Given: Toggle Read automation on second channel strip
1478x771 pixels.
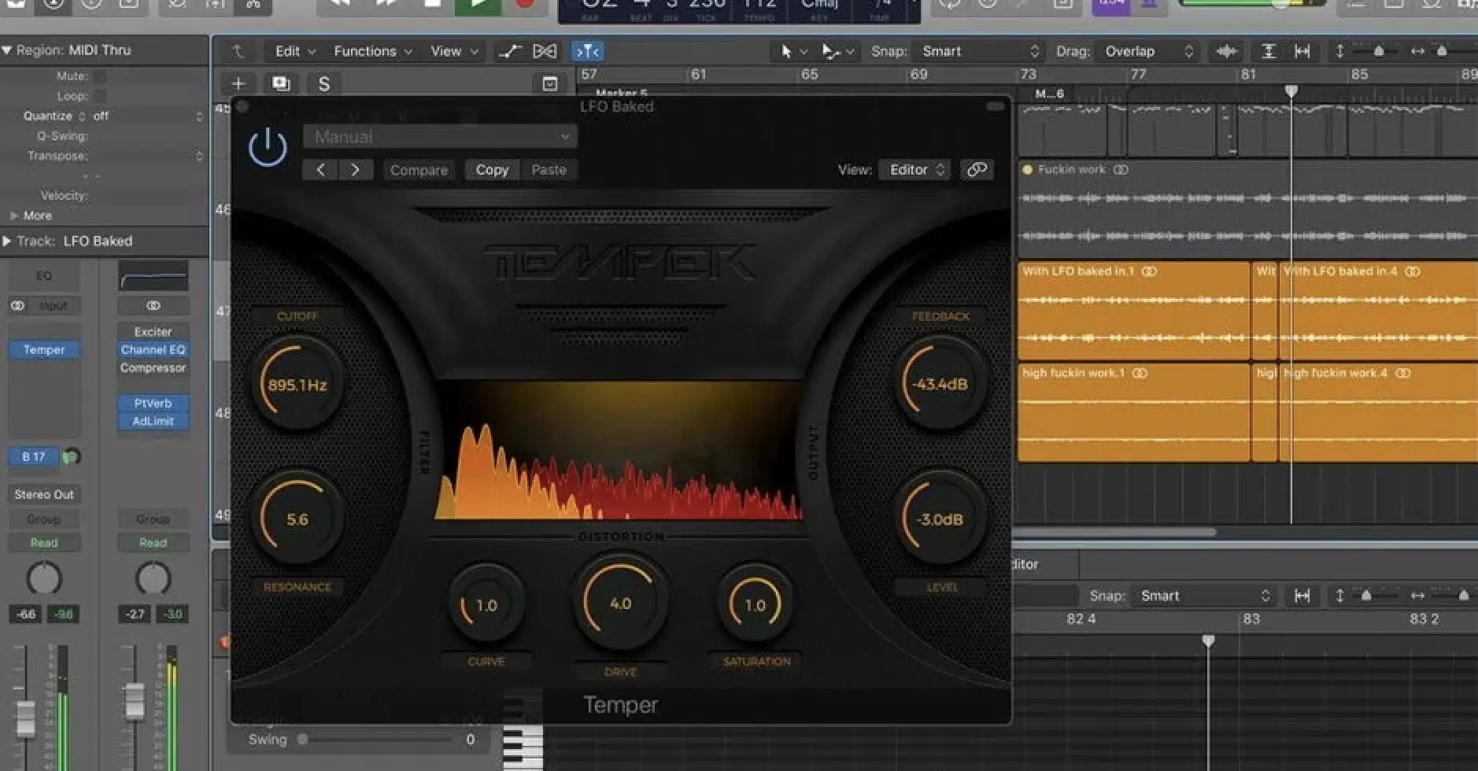Looking at the screenshot, I should tap(153, 543).
